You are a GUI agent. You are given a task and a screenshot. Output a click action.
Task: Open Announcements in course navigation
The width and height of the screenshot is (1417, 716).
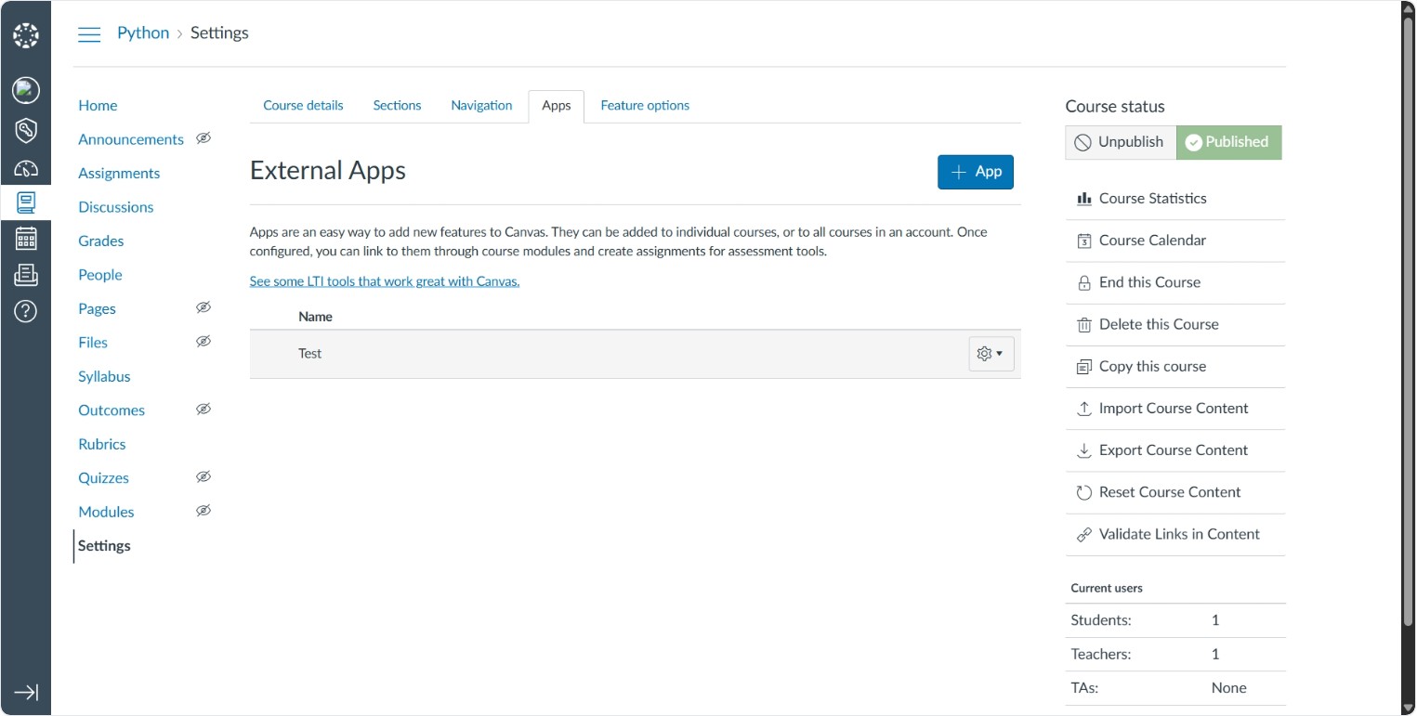tap(131, 139)
